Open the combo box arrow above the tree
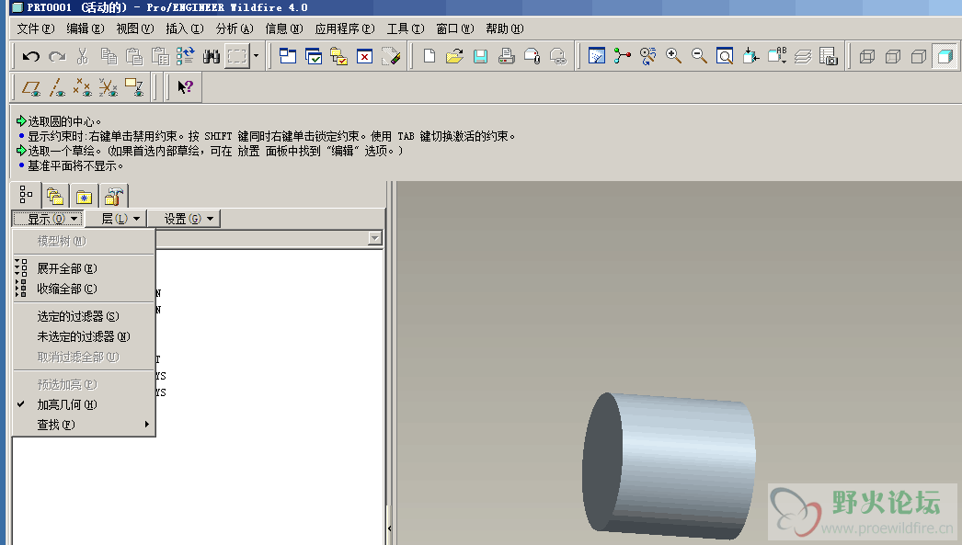The height and width of the screenshot is (545, 962). click(x=375, y=238)
